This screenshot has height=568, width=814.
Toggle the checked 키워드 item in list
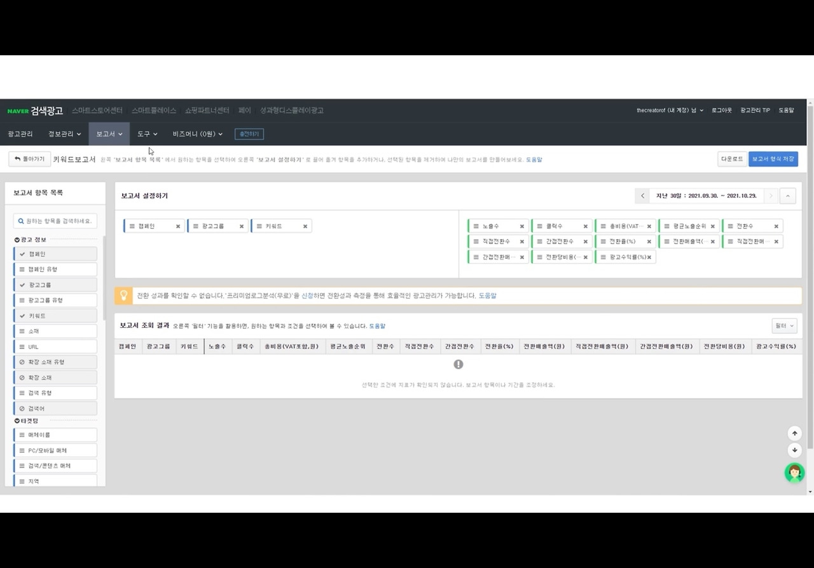(55, 316)
